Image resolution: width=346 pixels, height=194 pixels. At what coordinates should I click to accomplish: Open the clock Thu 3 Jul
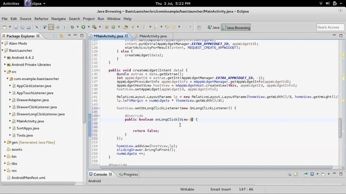tap(173, 4)
